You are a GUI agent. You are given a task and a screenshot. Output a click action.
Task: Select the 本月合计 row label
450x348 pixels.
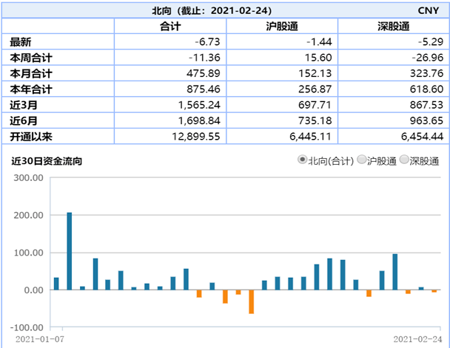tap(31, 73)
